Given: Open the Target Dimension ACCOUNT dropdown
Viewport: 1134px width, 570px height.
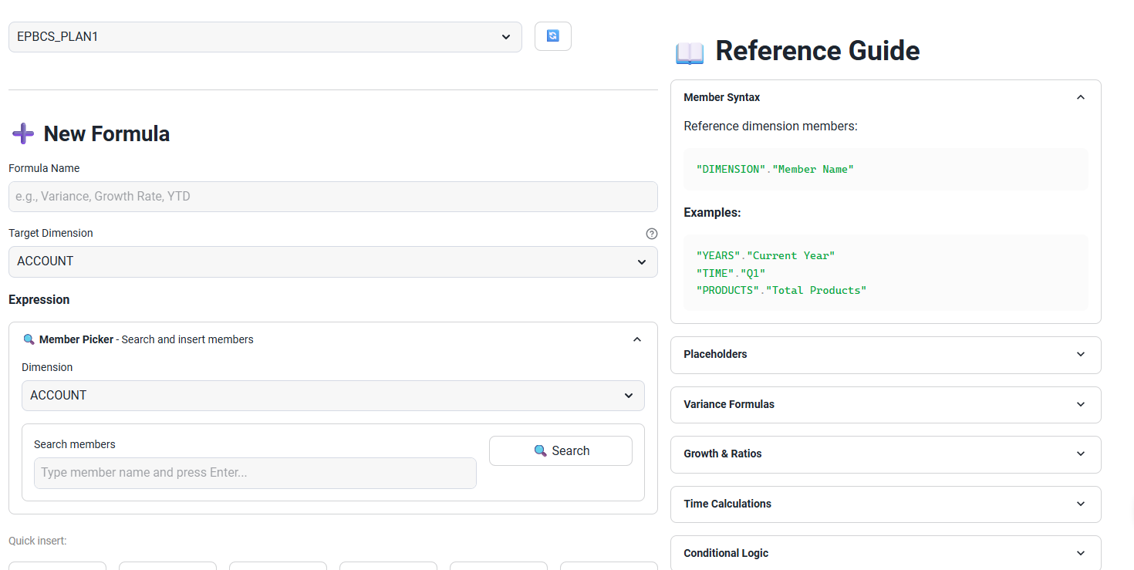Looking at the screenshot, I should tap(332, 261).
